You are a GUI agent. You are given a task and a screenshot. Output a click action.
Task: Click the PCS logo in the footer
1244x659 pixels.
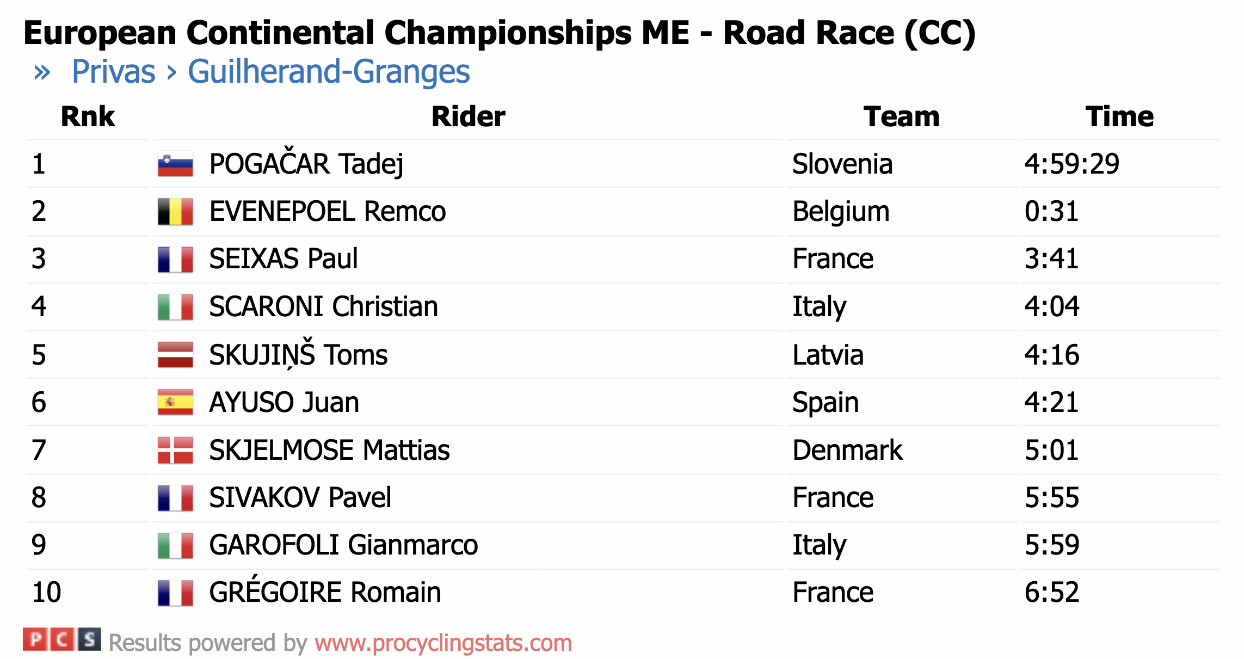(61, 639)
